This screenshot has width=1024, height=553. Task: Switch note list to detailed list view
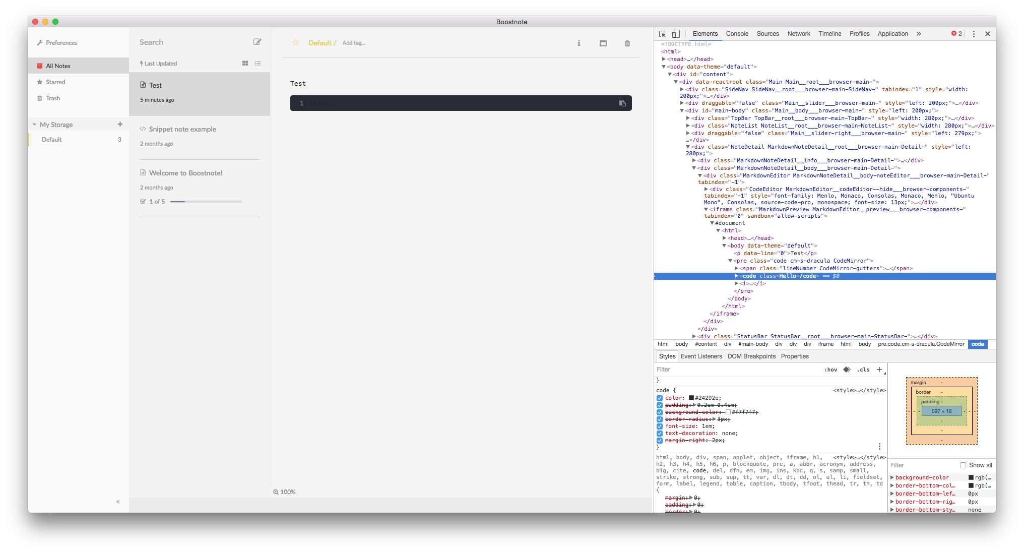258,63
